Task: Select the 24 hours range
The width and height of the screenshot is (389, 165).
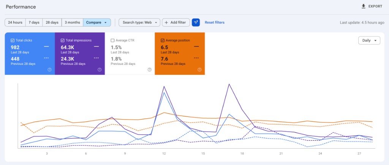Action: coord(15,22)
